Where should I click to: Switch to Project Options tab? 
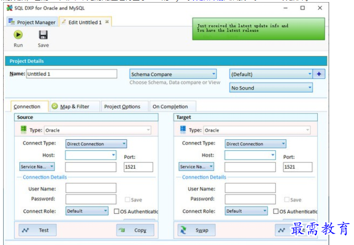(124, 107)
